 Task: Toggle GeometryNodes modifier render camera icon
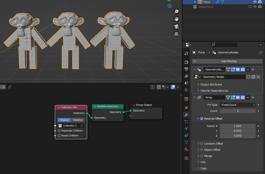(243, 69)
